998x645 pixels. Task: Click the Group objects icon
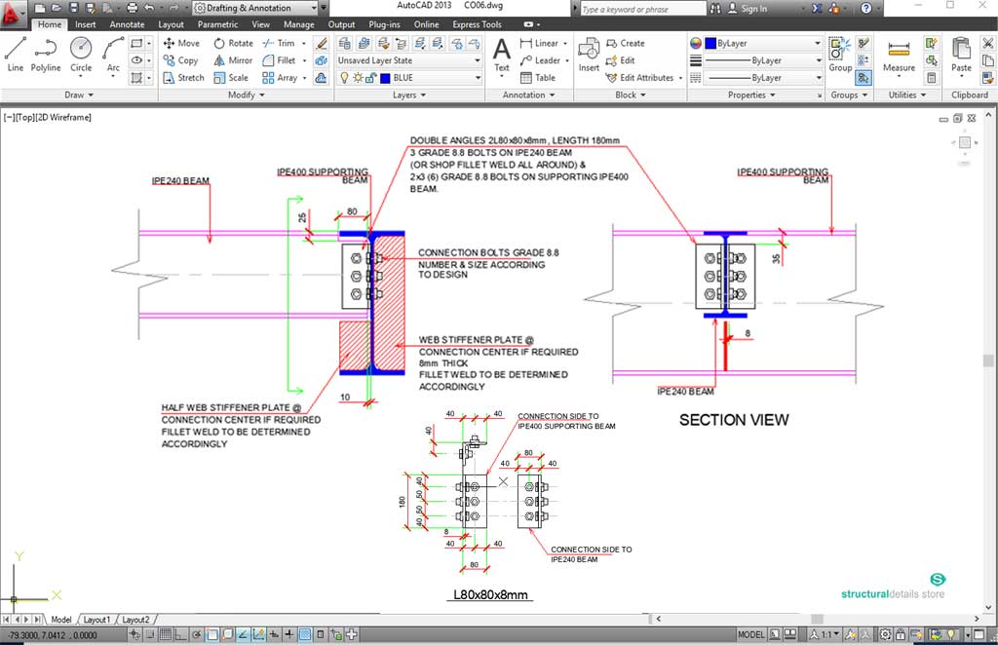[x=839, y=55]
